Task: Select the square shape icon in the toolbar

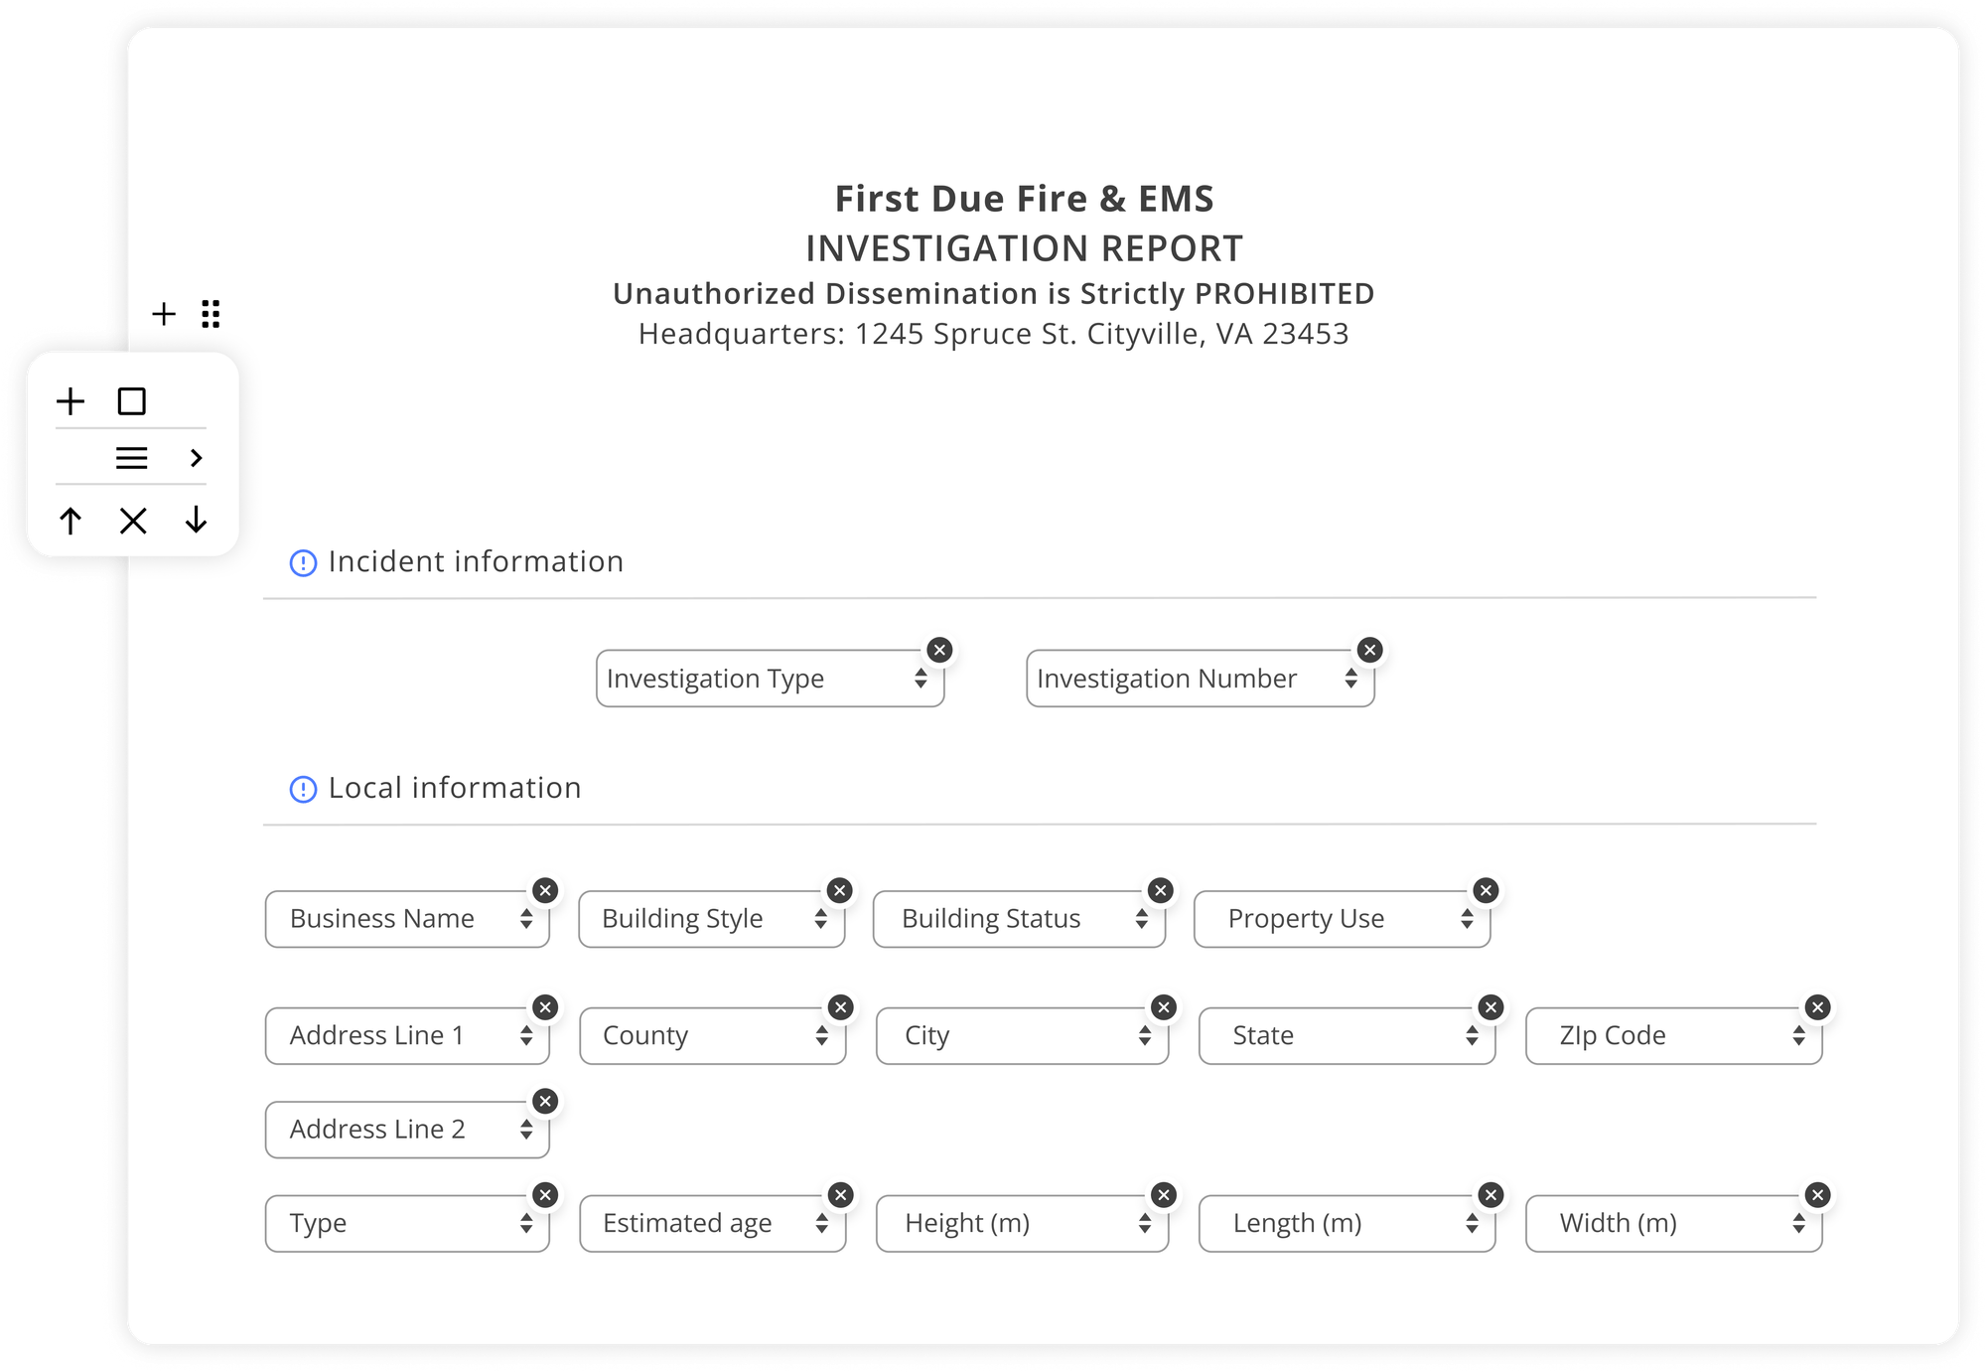Action: click(132, 401)
